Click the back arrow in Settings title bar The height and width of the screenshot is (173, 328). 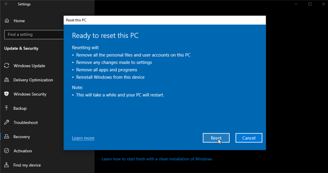click(7, 4)
